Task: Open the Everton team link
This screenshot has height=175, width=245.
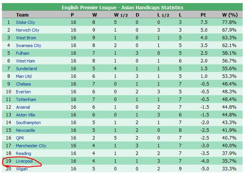Action: [23, 92]
